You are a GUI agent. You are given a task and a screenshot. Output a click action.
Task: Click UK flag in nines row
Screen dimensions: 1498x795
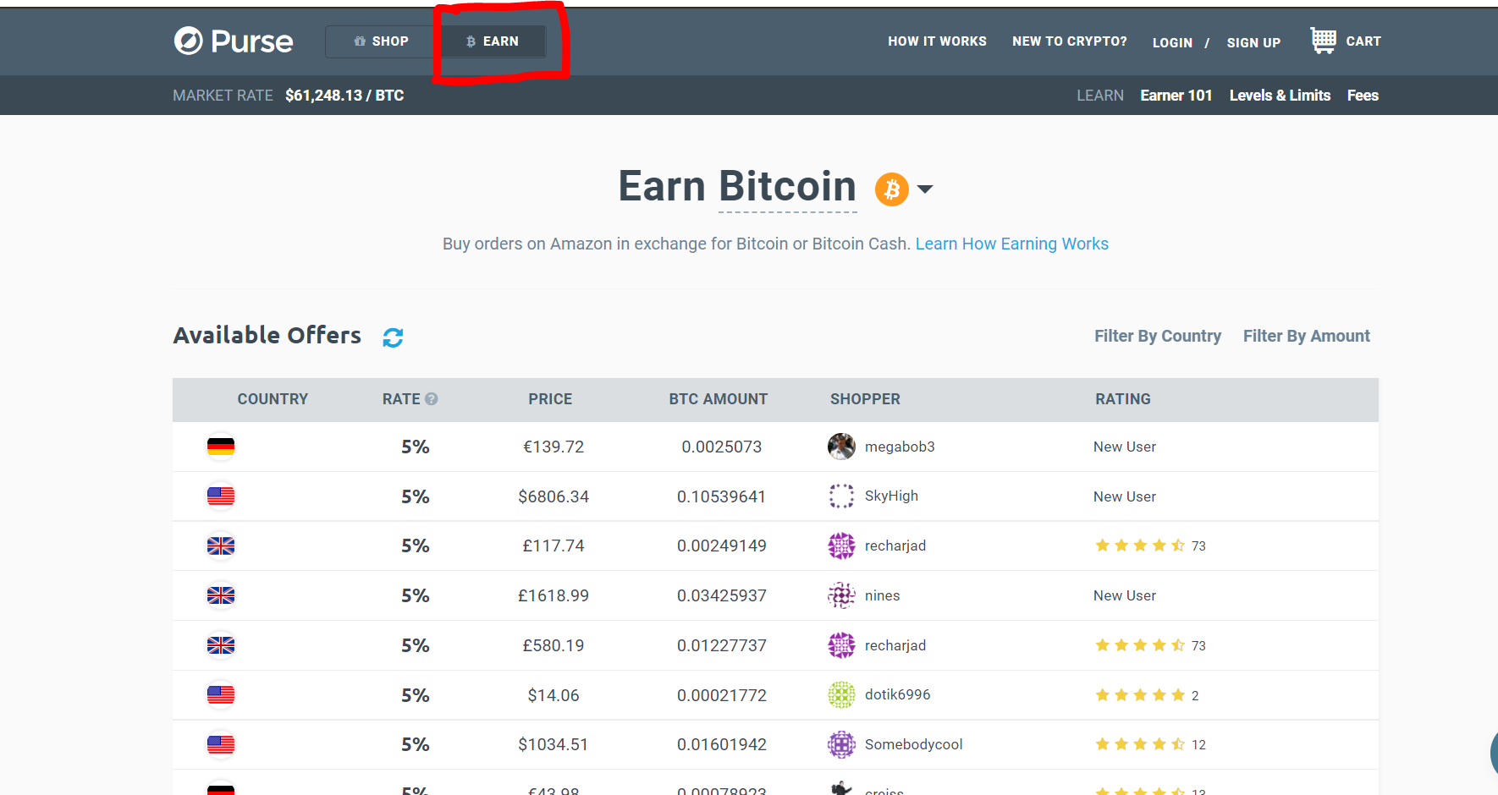[x=221, y=595]
